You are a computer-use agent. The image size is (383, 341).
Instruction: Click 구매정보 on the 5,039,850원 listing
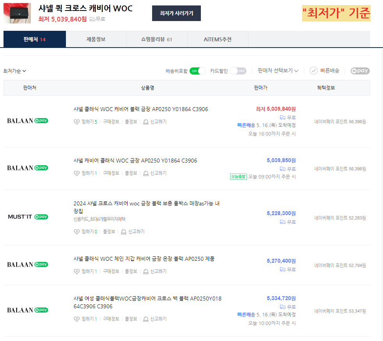coord(111,173)
